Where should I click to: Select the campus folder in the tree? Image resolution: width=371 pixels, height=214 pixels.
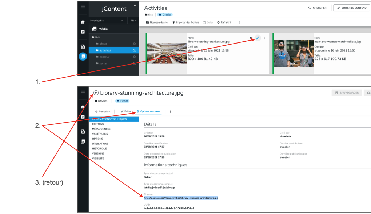[104, 57]
